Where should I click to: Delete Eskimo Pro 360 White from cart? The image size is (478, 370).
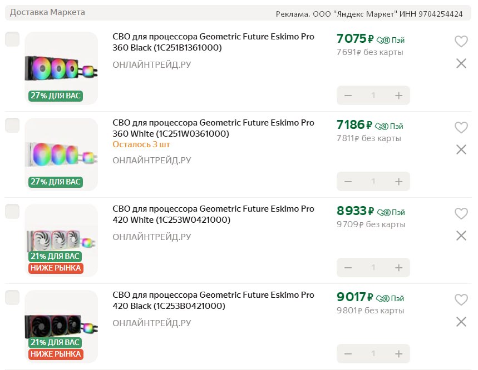tap(461, 149)
